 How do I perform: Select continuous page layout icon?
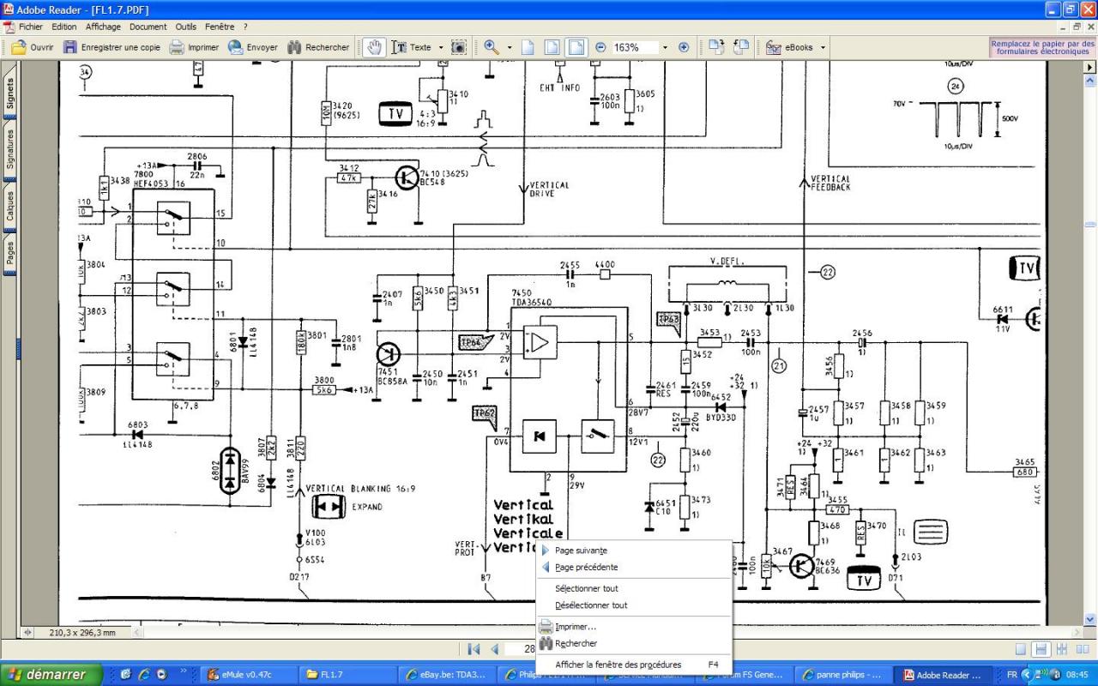tap(1041, 649)
